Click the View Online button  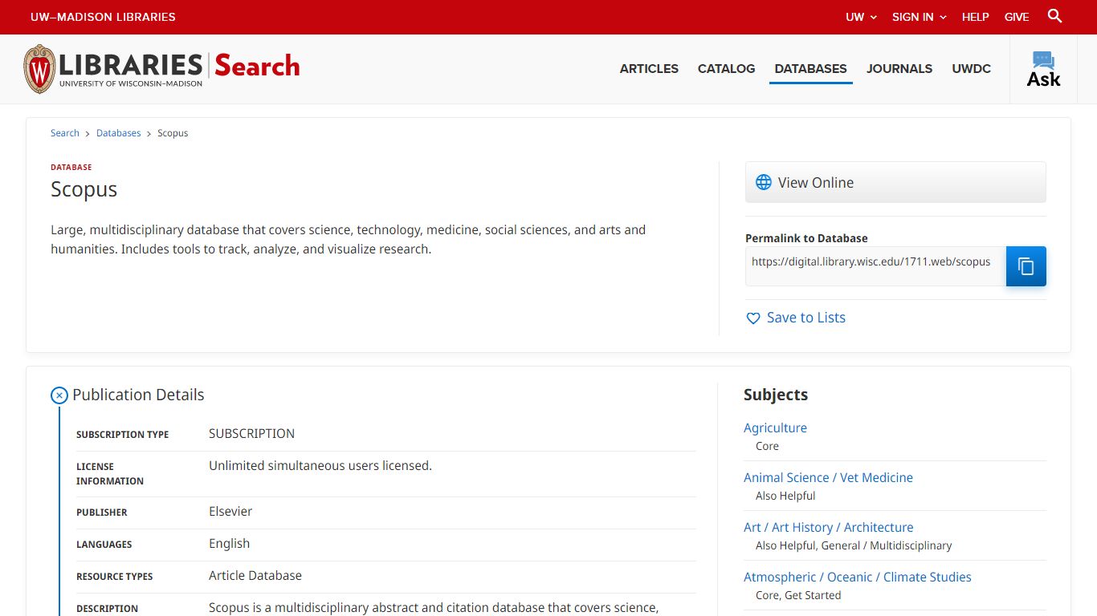coord(895,183)
